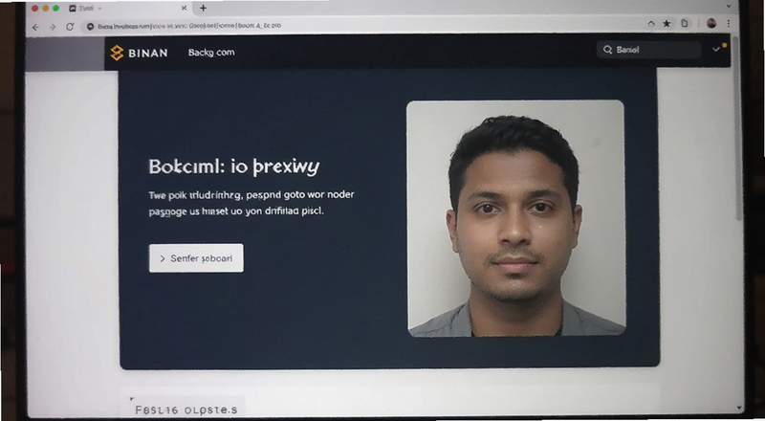Open the Backg.com navigation item
This screenshot has height=421, width=765.
[211, 53]
